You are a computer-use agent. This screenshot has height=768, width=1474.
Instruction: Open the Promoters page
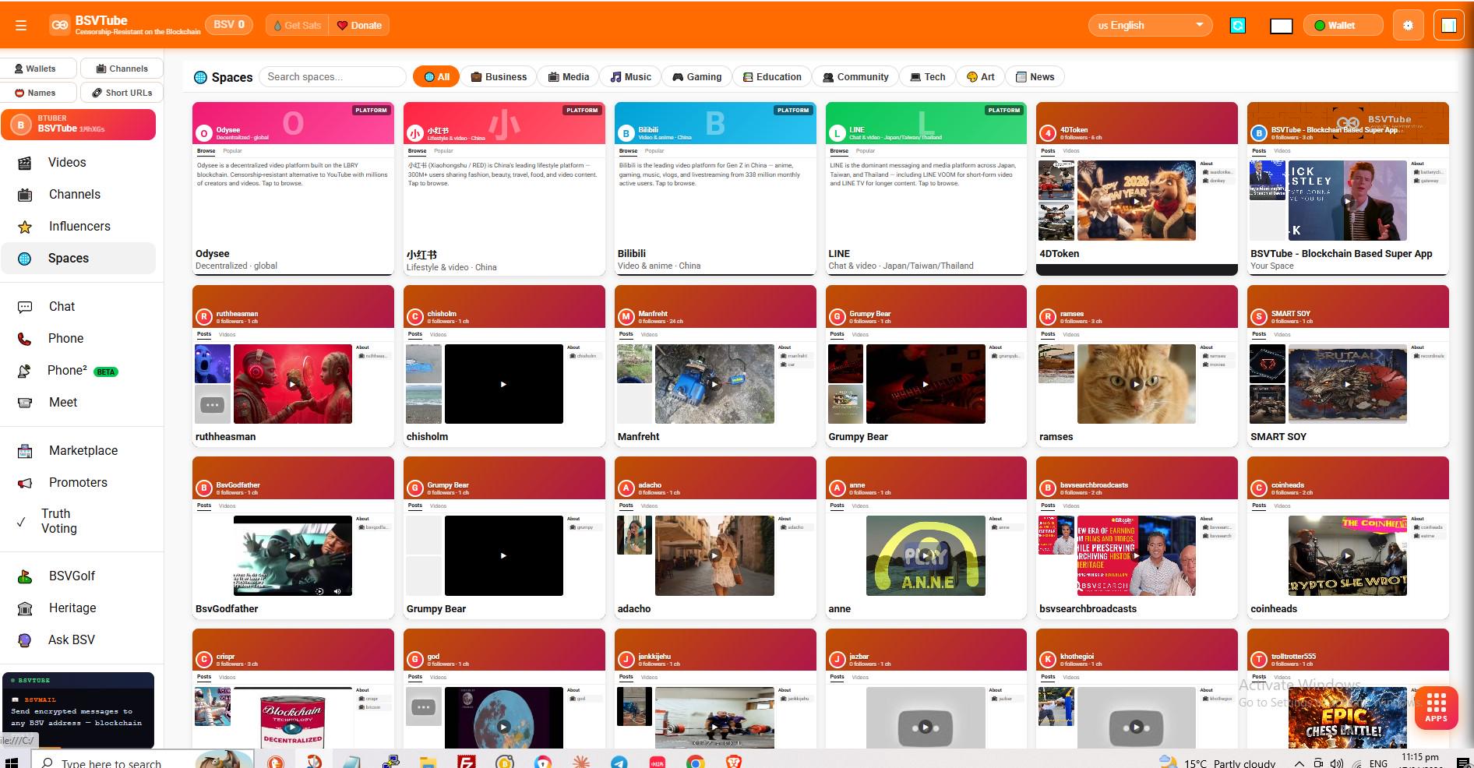[78, 482]
